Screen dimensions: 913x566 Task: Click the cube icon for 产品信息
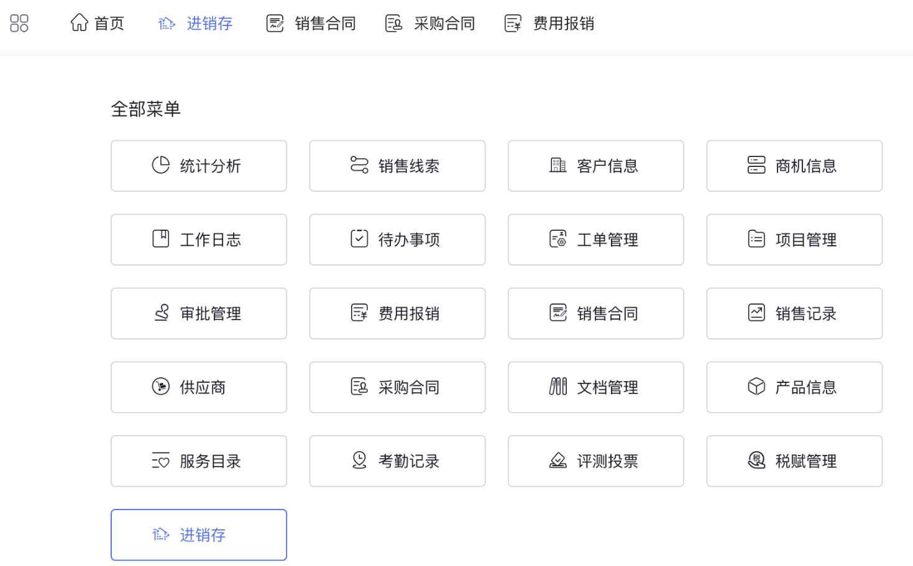point(756,387)
